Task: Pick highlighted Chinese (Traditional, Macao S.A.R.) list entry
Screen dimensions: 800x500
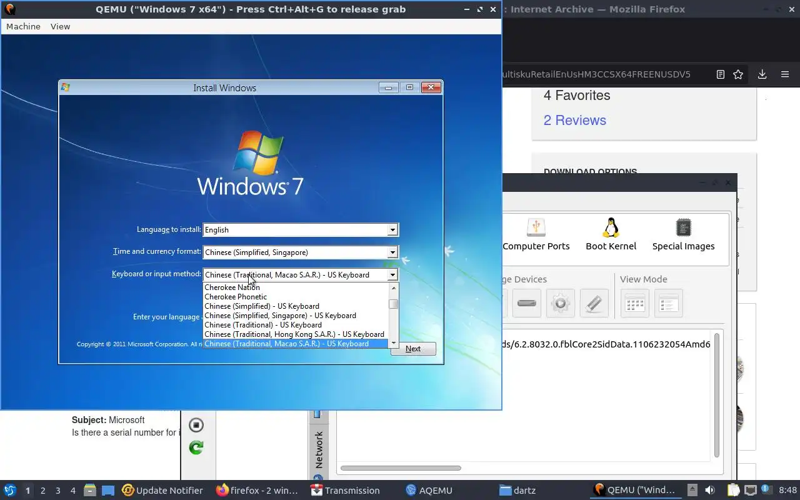Action: pos(296,344)
